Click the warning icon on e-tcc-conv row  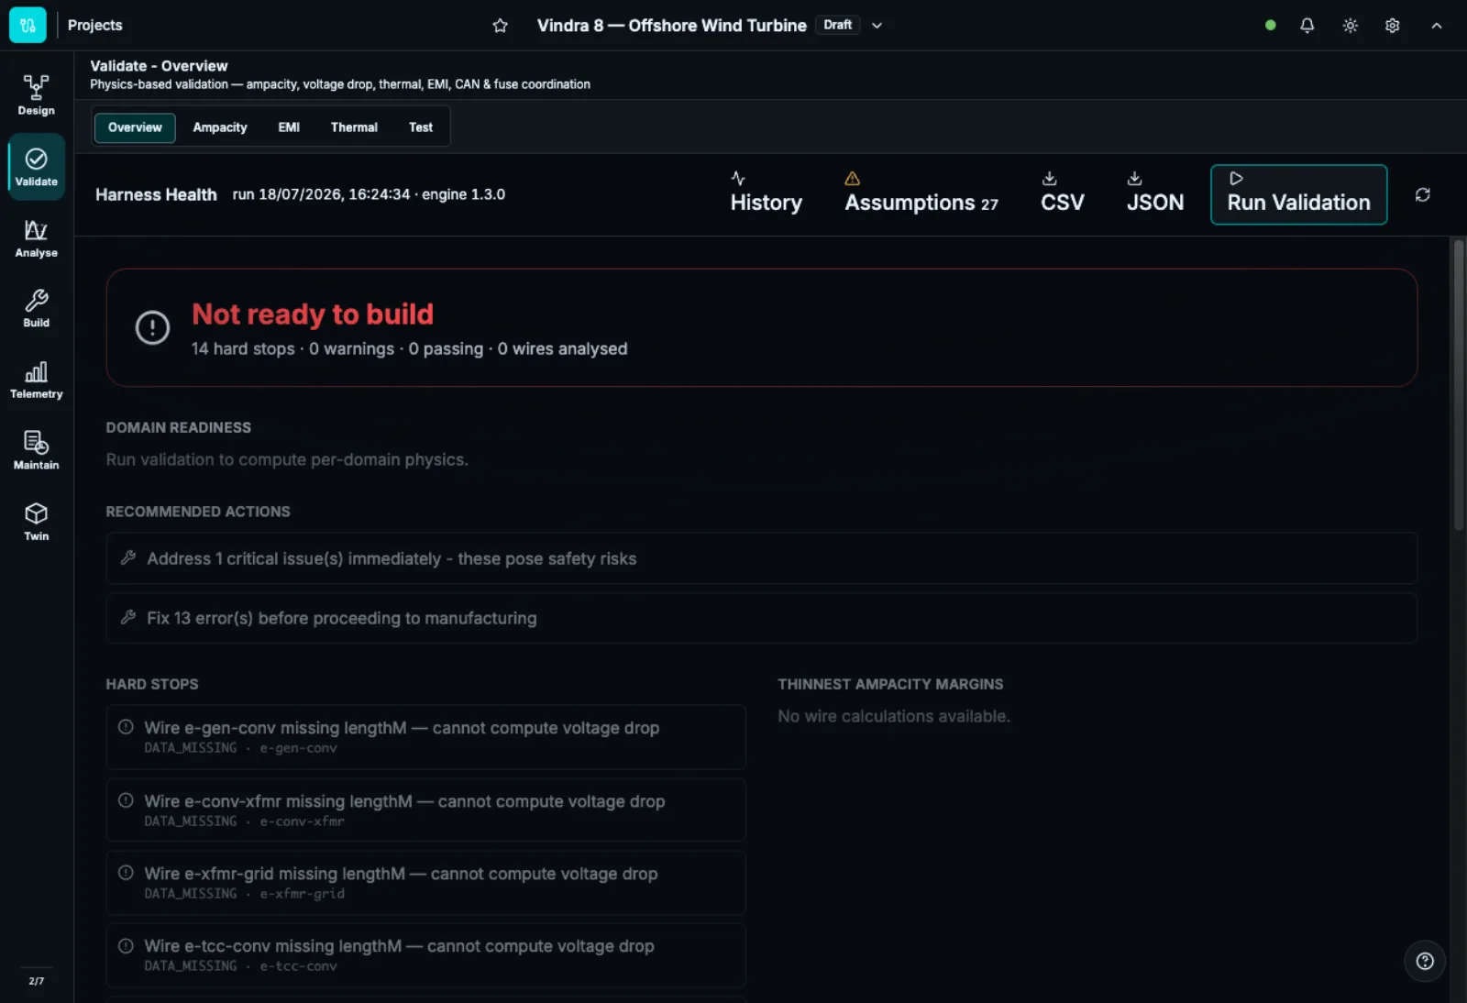tap(126, 945)
